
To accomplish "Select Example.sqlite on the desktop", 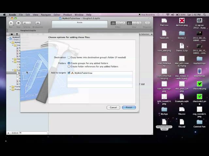I will [182, 99].
